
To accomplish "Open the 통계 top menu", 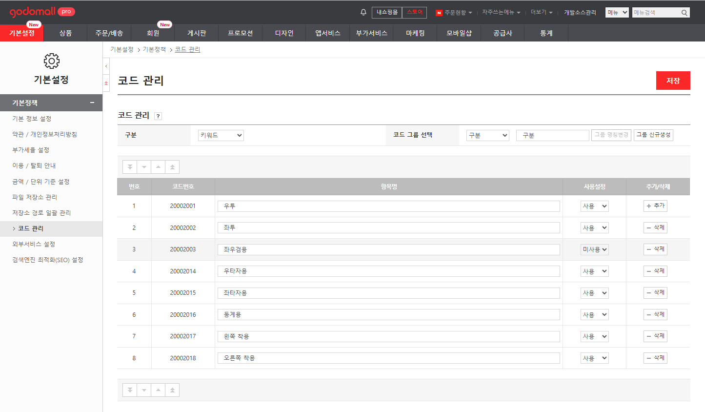I will pos(546,33).
